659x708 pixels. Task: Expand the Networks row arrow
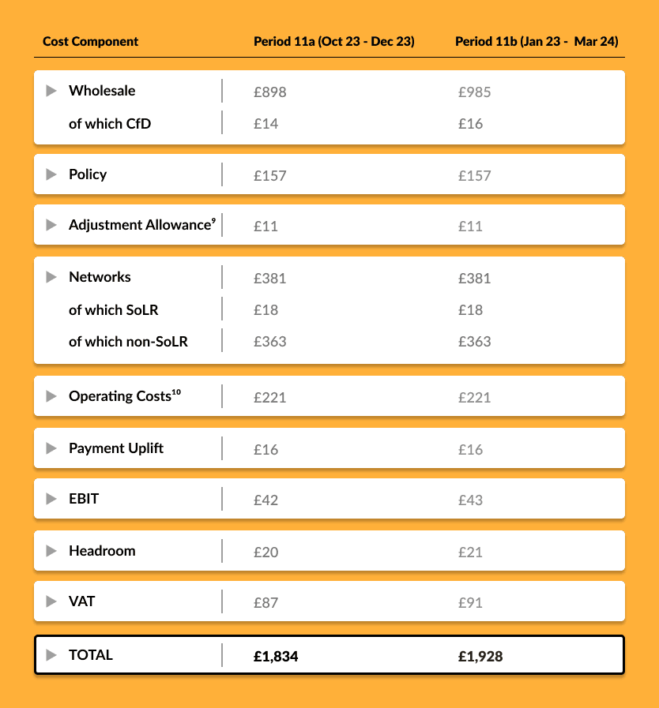click(51, 277)
